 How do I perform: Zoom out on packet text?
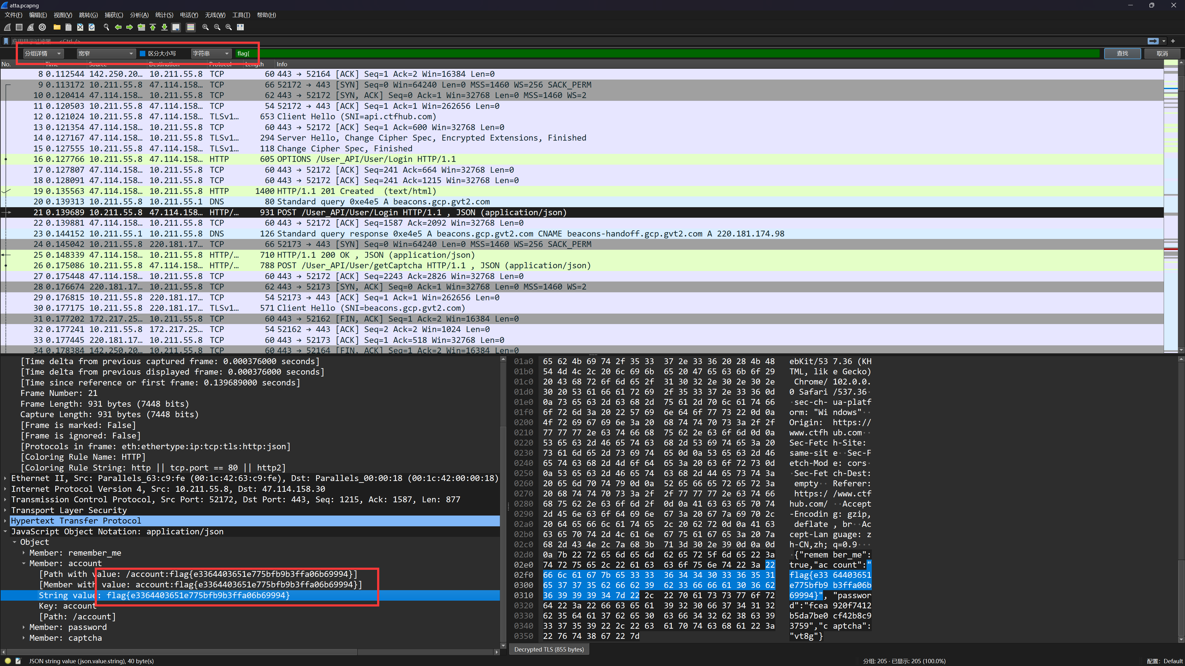point(217,27)
